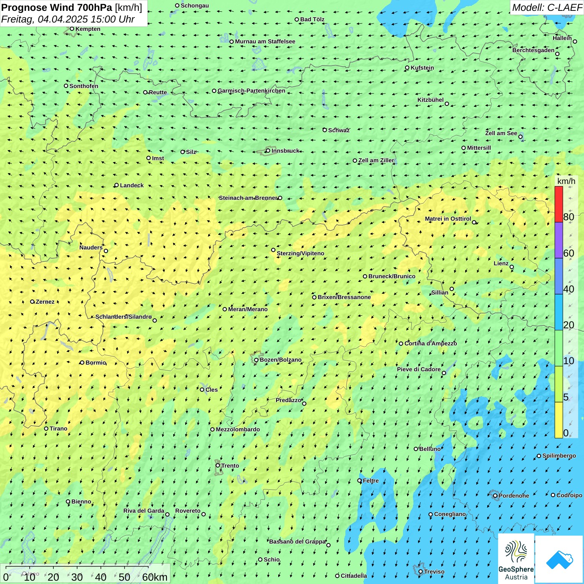Click the Steinach am Brenner label
The width and height of the screenshot is (584, 584).
click(x=248, y=198)
